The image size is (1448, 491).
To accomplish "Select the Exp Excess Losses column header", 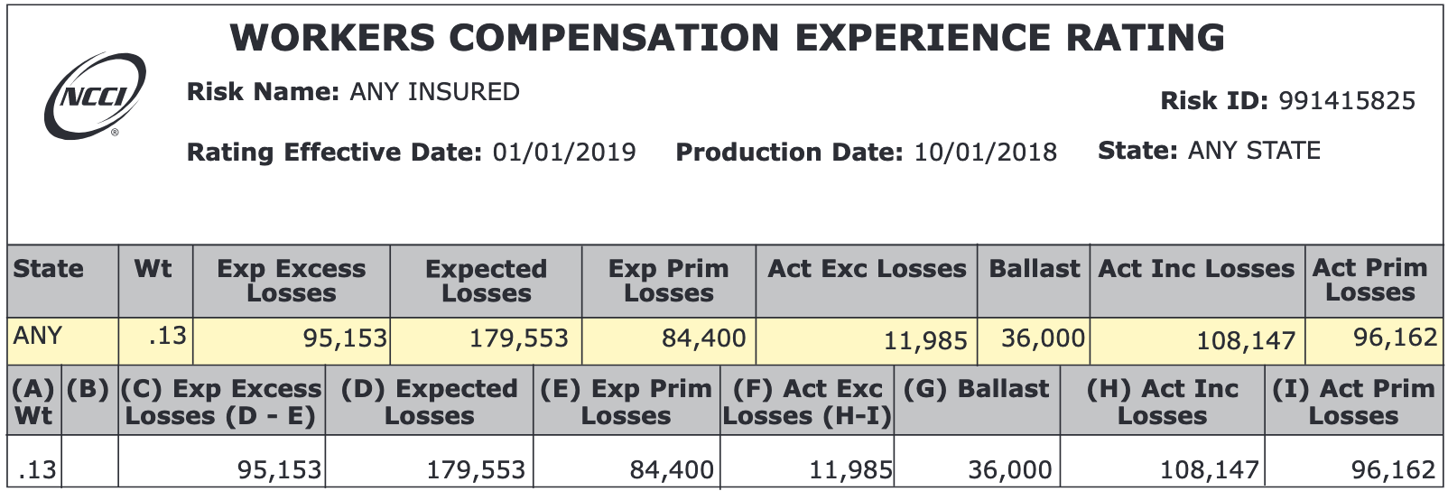I will coord(291,281).
